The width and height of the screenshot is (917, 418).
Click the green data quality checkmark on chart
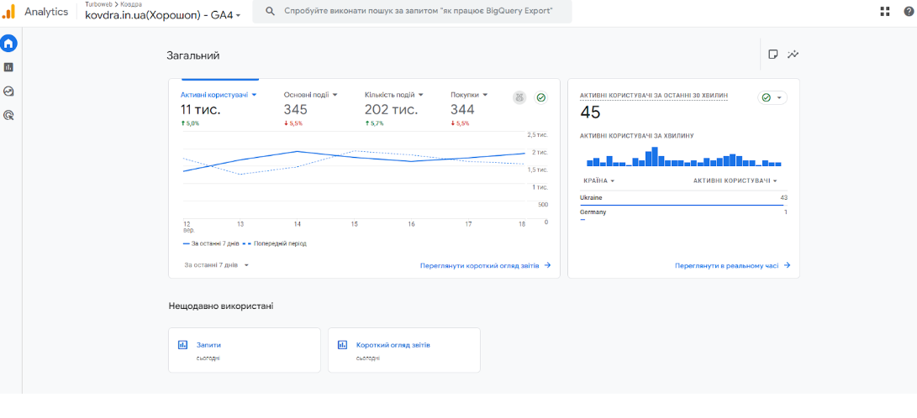(541, 97)
